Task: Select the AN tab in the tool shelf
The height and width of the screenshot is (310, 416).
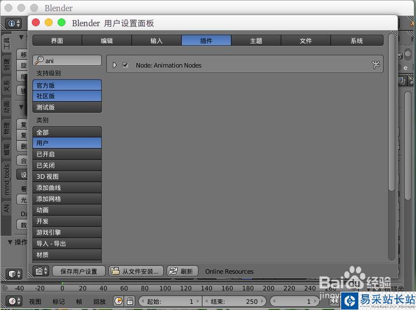Action: click(x=7, y=208)
